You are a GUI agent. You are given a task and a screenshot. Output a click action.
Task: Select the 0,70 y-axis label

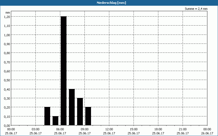tap(7, 62)
